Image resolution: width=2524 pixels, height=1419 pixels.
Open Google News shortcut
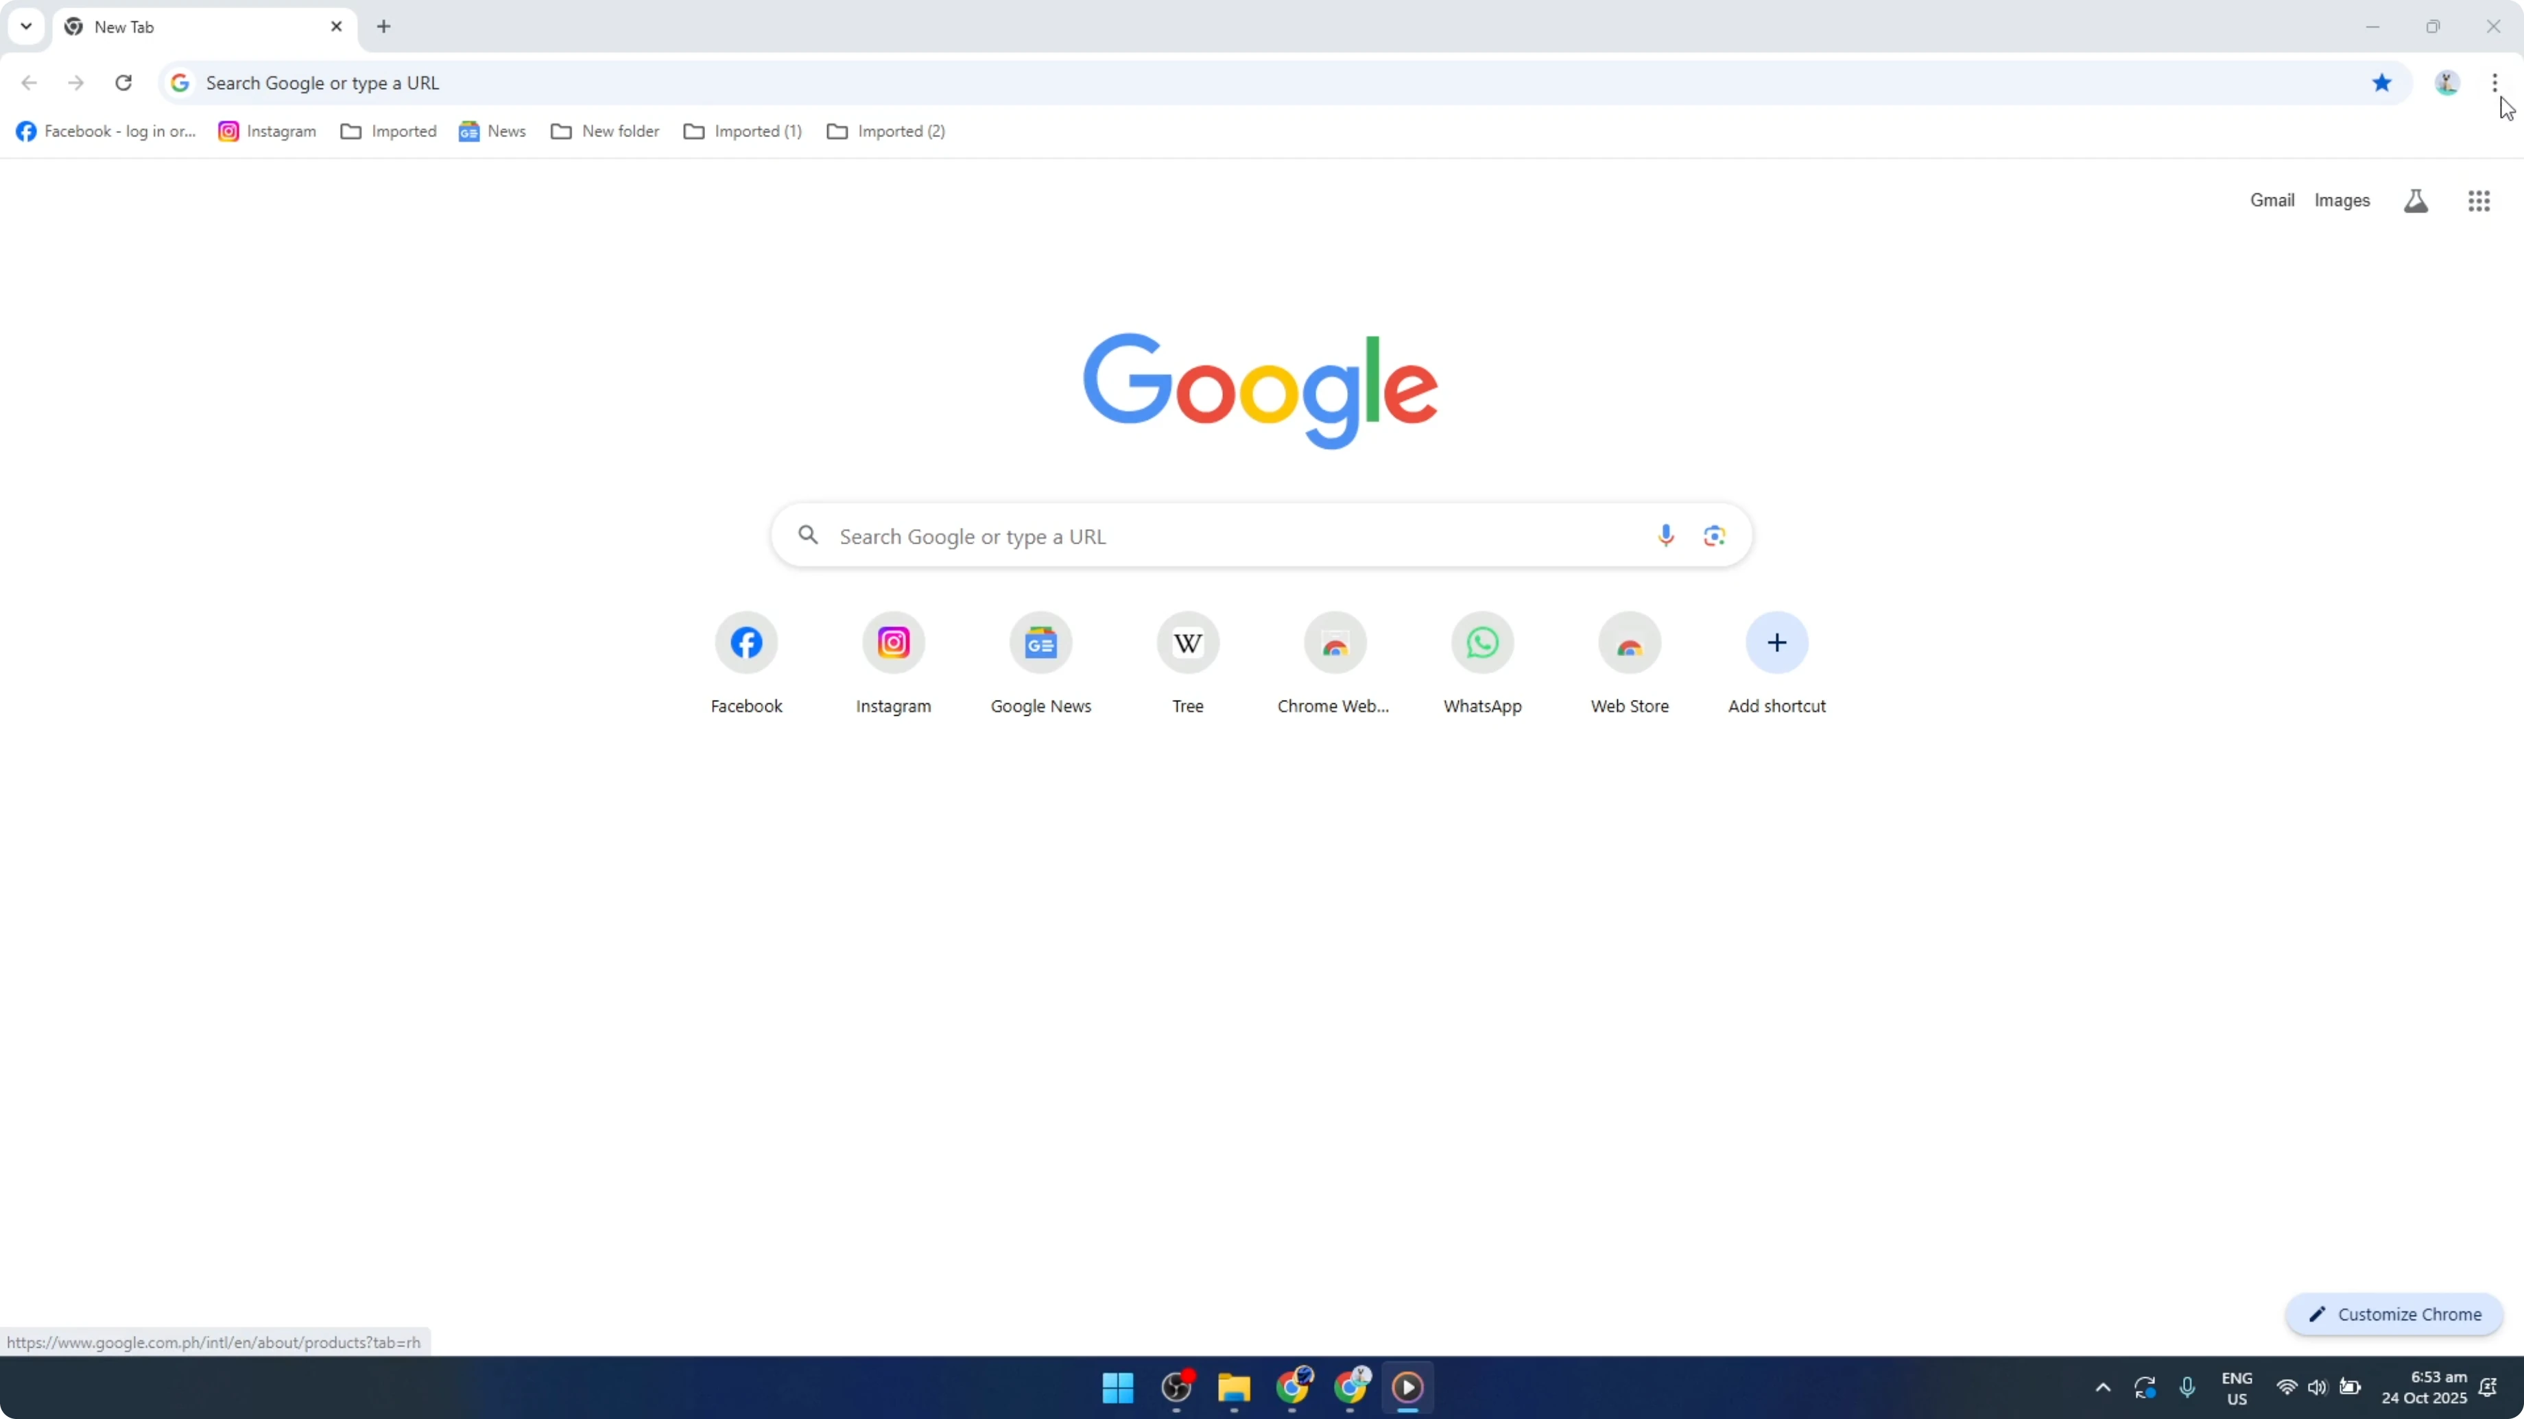[1040, 642]
